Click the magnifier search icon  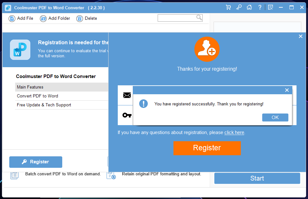coord(199,18)
